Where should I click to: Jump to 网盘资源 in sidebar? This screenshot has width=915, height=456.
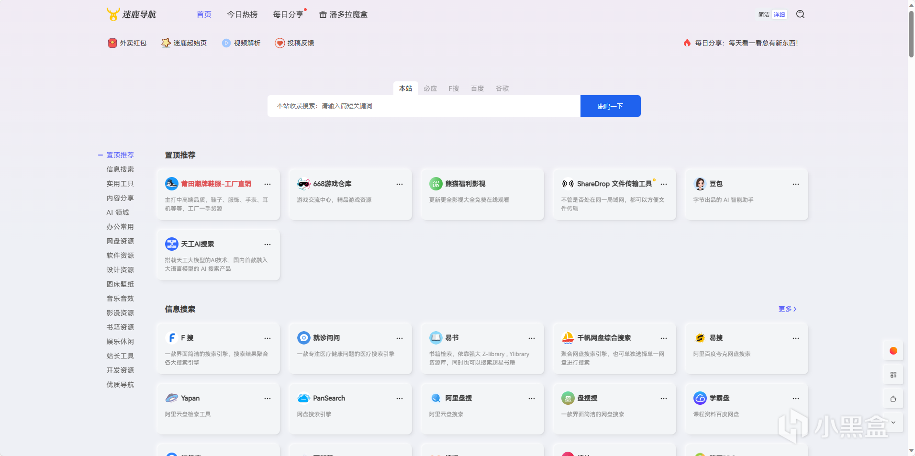pyautogui.click(x=120, y=241)
